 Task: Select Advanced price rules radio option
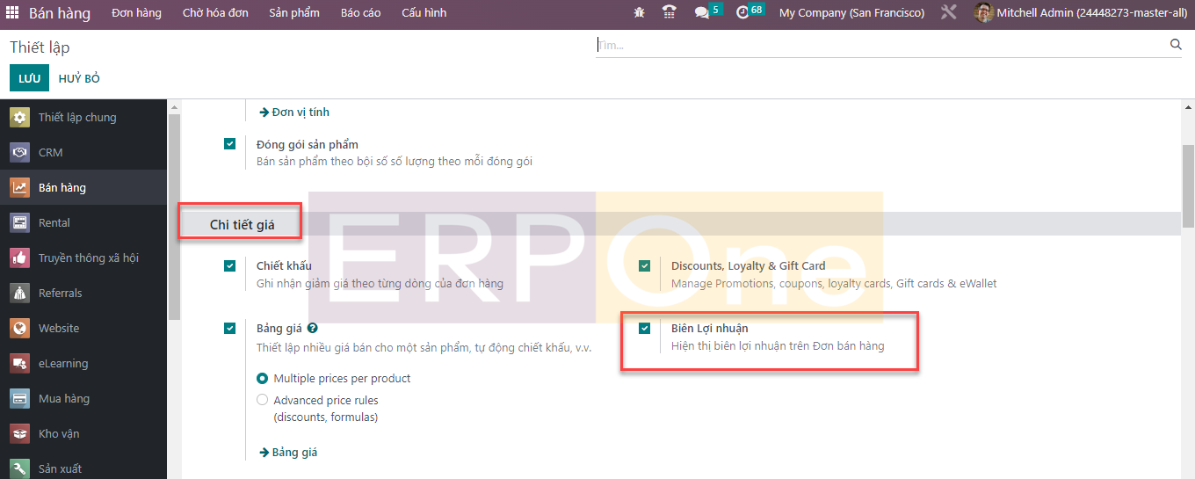[262, 400]
